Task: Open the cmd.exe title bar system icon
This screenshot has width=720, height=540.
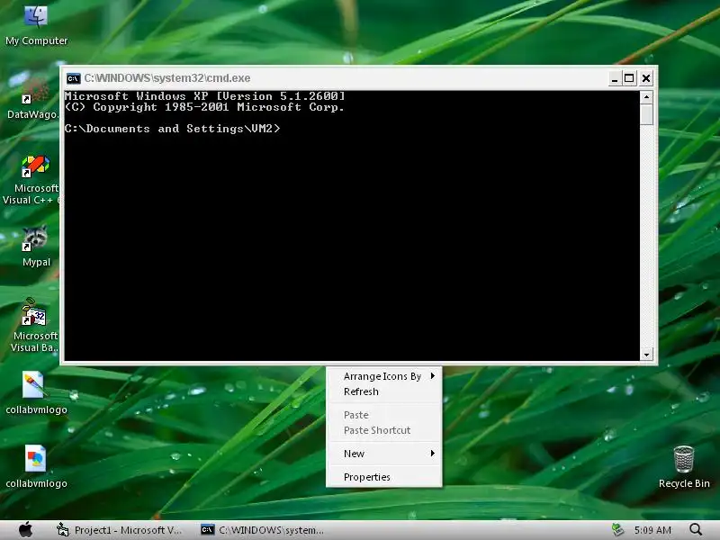Action: coord(74,78)
